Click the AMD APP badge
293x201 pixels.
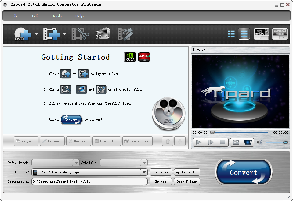click(144, 57)
